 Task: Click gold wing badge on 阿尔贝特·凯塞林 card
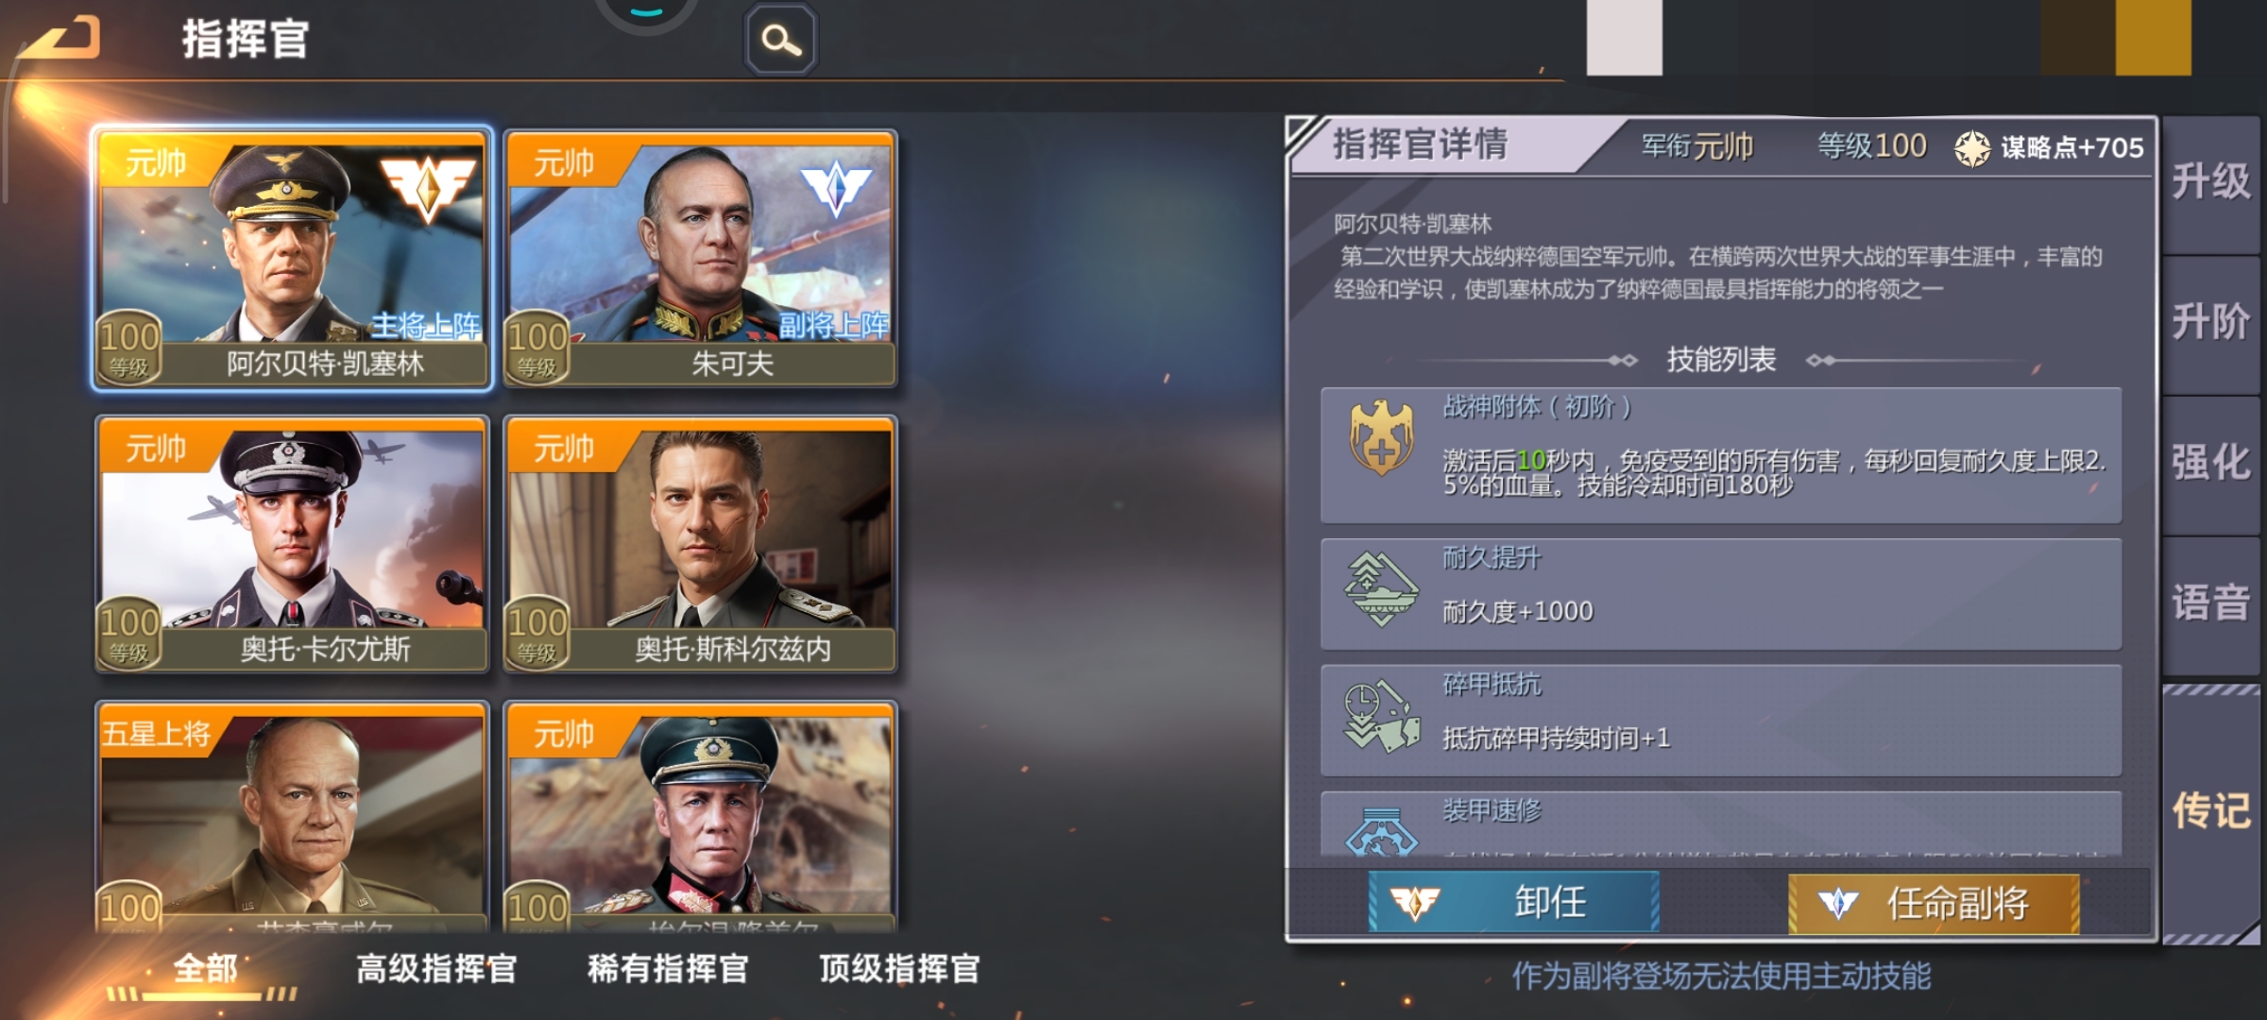tap(427, 187)
